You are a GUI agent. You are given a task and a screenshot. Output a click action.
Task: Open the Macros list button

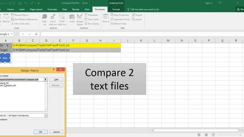(x=6, y=19)
